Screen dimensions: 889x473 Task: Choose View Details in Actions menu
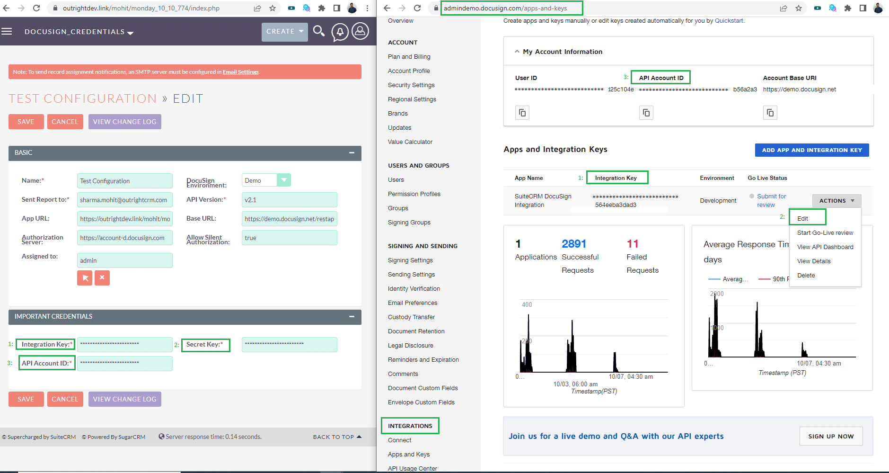click(814, 261)
